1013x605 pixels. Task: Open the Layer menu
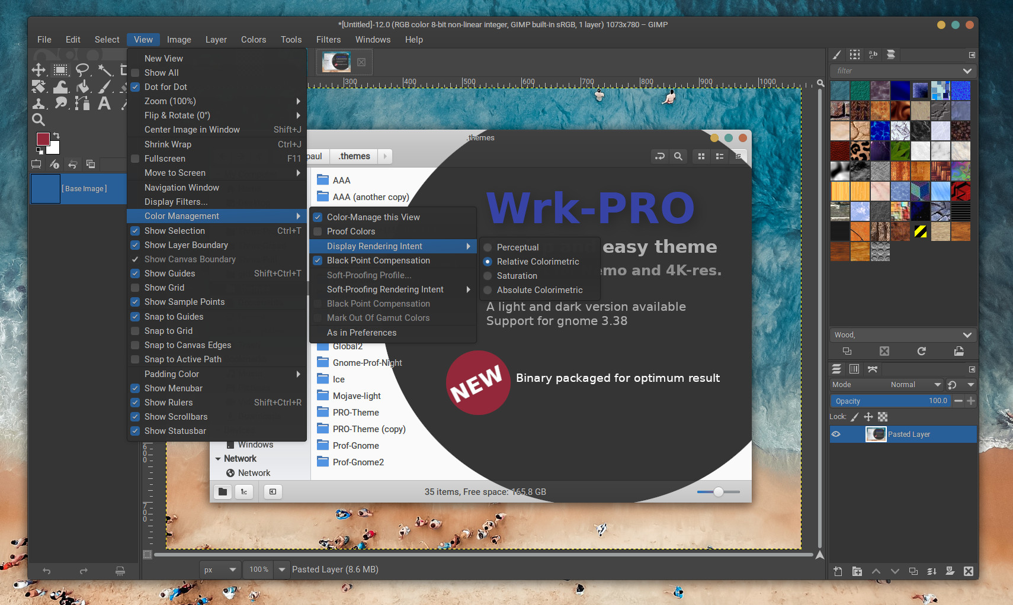[x=216, y=40]
